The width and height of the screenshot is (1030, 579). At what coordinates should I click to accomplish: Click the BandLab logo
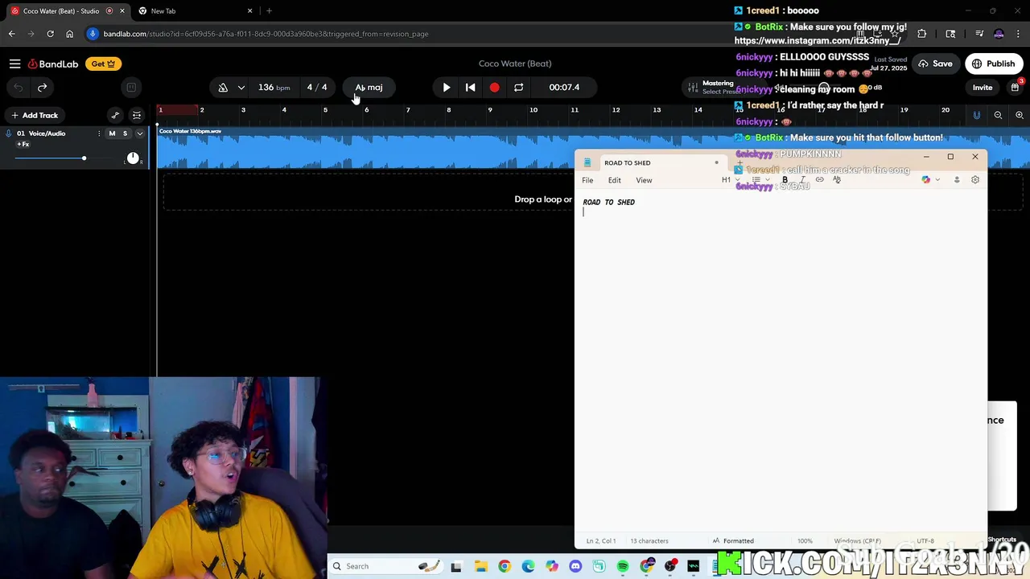click(x=53, y=64)
